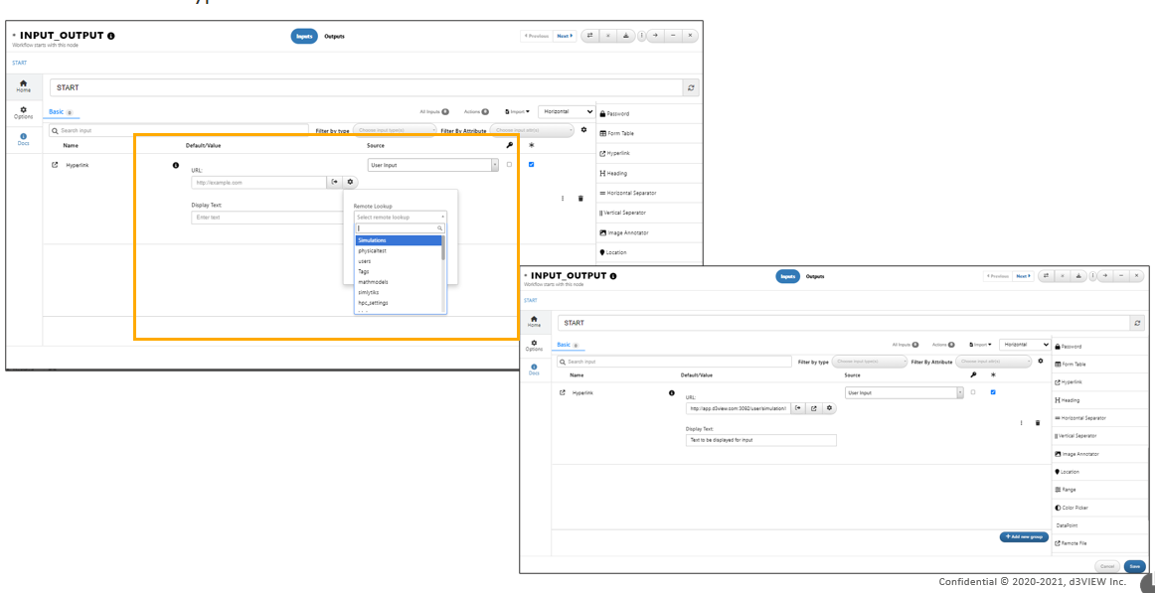The image size is (1155, 593).
Task: Open the app.d3view.com URL via the external-link icon
Action: tap(814, 407)
